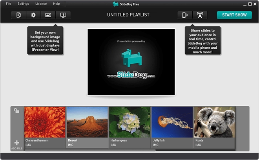Open settings with the gear icon

click(x=33, y=15)
